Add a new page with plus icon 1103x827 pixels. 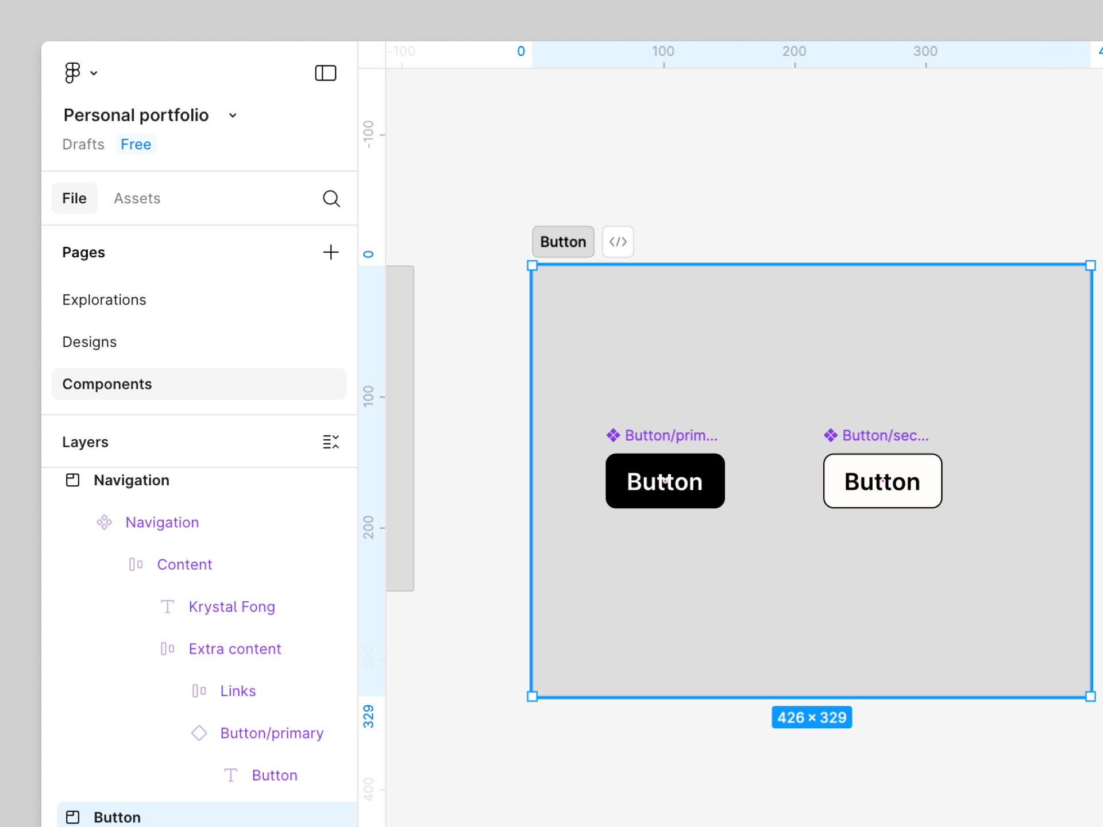[x=330, y=252]
